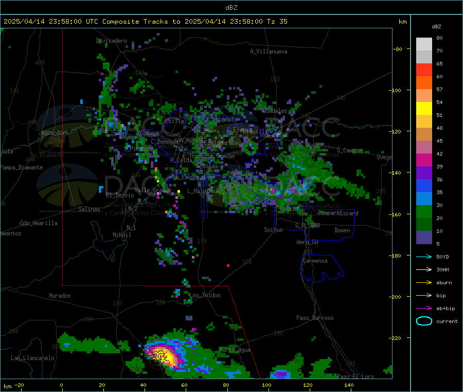Click the Paso_El_Loro map label
The width and height of the screenshot is (463, 392).
355,377
